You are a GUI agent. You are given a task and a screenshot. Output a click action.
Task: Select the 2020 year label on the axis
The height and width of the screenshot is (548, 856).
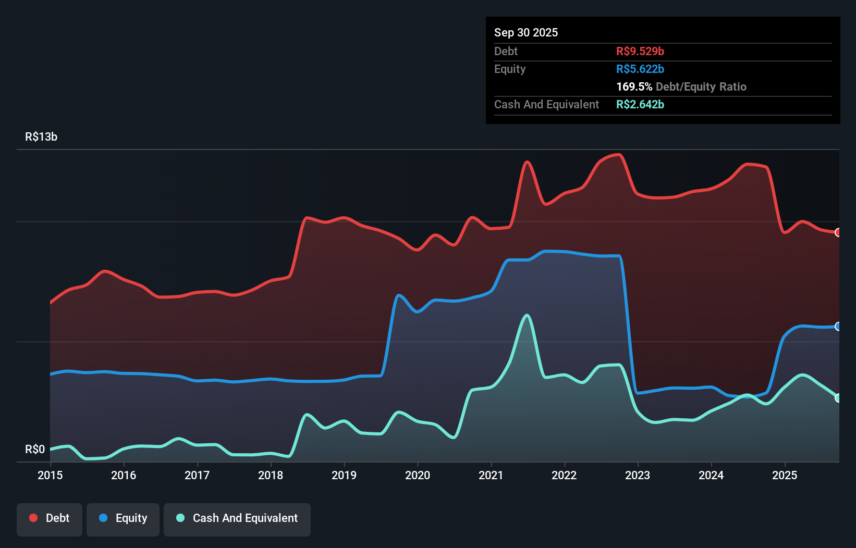(418, 476)
